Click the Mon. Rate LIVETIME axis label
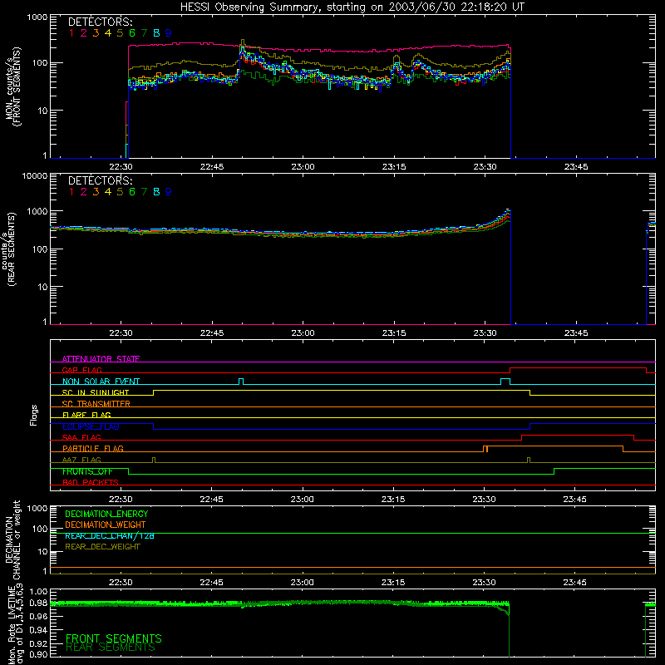This screenshot has height=665, width=665. click(16, 626)
